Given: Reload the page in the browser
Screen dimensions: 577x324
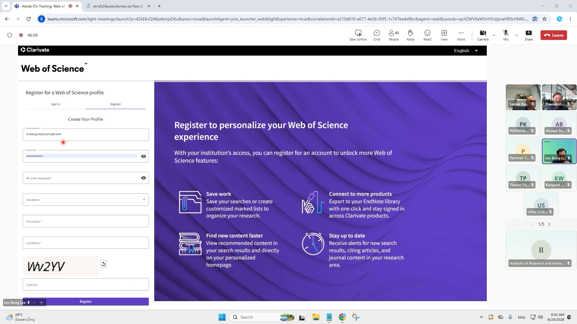Looking at the screenshot, I should [29, 19].
